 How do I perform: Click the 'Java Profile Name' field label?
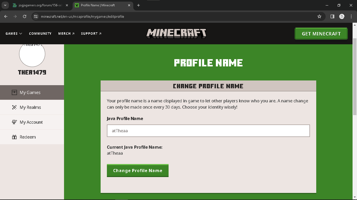[x=125, y=119]
